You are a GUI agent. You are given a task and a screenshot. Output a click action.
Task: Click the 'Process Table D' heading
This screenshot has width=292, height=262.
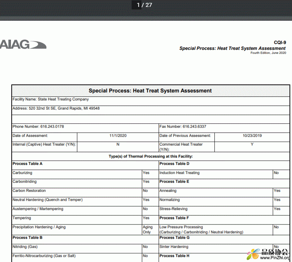coord(174,164)
